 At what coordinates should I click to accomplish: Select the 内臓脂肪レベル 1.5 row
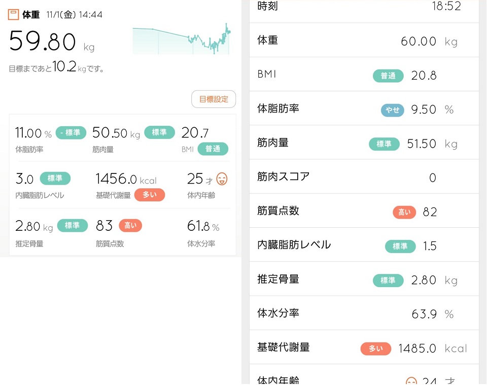[x=364, y=245]
